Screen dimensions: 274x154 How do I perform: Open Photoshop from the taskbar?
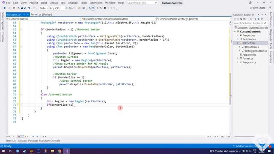click(x=39, y=151)
